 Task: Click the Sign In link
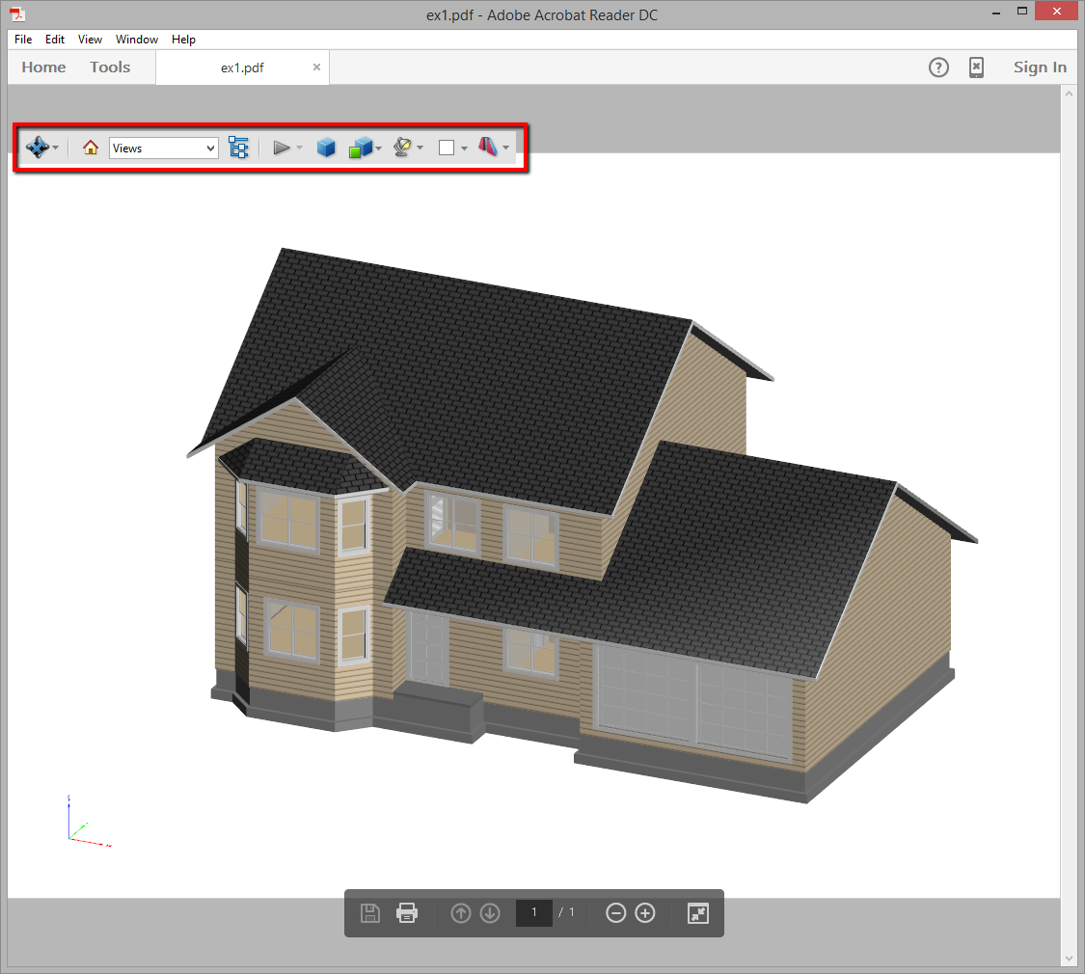click(1040, 67)
